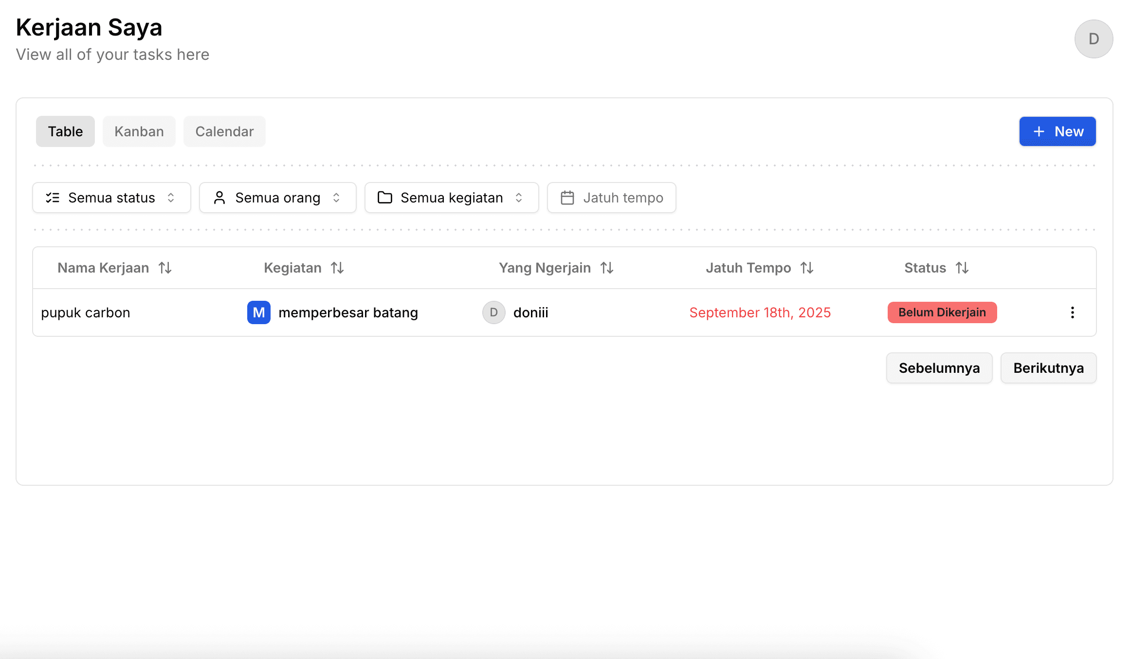Switch to the Kanban view tab
The width and height of the screenshot is (1131, 659).
click(139, 131)
